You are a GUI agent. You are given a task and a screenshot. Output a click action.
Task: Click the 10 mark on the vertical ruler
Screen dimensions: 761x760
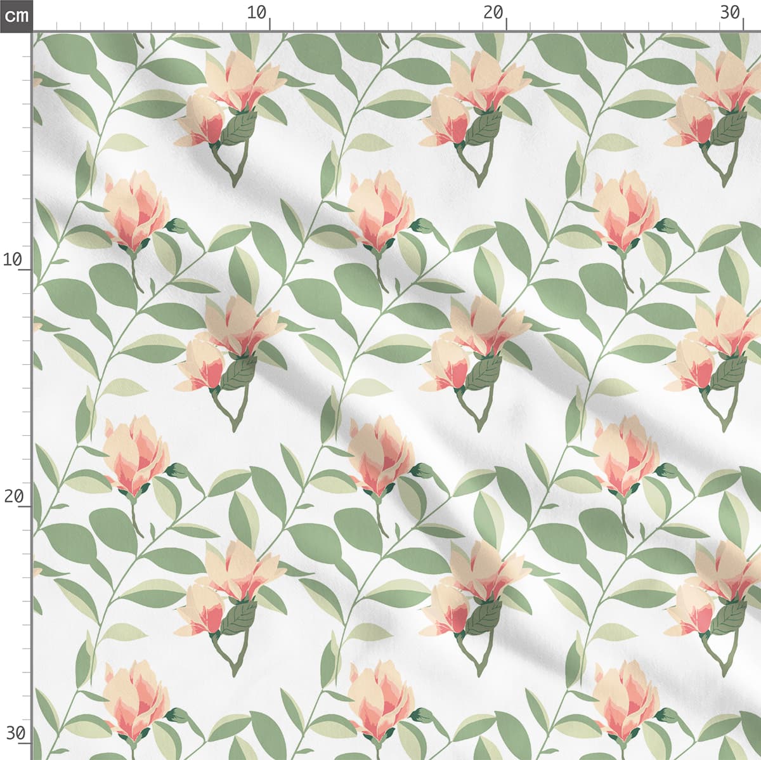click(x=13, y=259)
